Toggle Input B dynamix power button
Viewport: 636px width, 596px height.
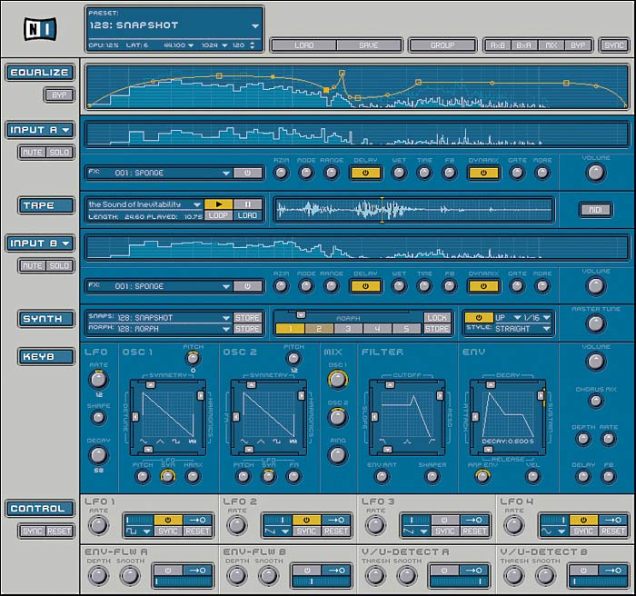[483, 286]
